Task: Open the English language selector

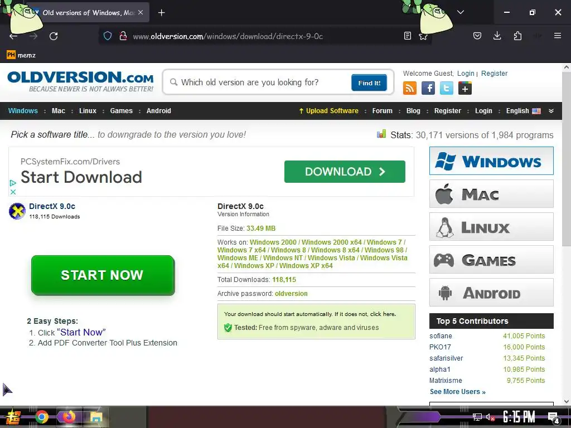Action: point(523,111)
